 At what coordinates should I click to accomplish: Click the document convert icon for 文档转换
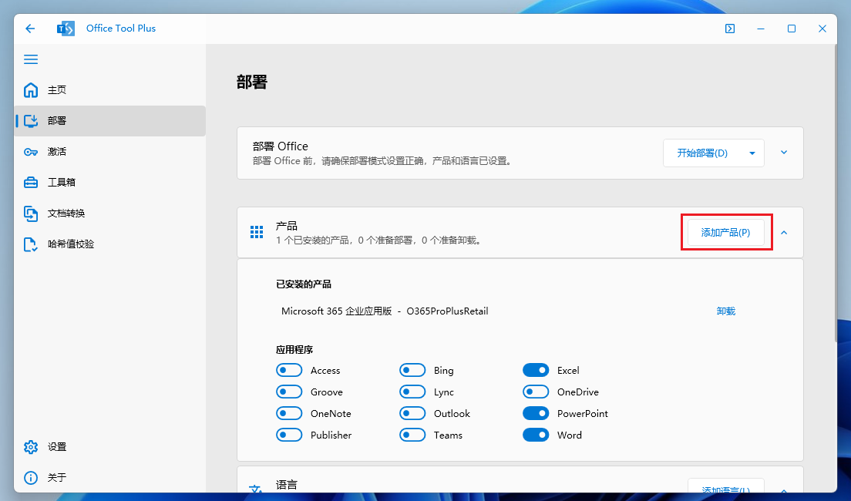tap(31, 214)
